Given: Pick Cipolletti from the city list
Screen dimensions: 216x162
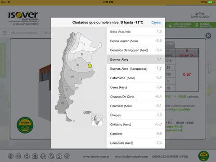Looking at the screenshot, I should [136, 134].
